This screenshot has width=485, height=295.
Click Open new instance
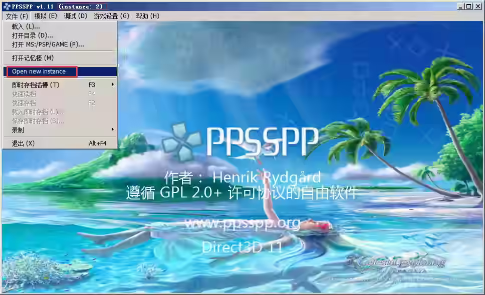pos(60,71)
